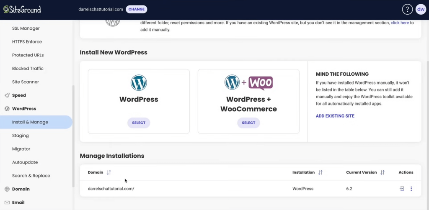
Task: Click the Manage Installations heading
Action: pyautogui.click(x=112, y=156)
